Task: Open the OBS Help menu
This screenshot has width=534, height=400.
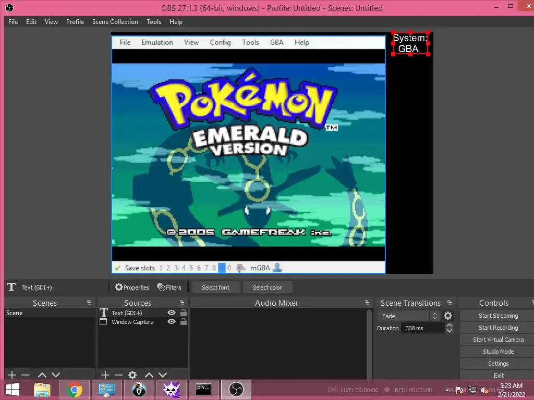Action: tap(176, 22)
